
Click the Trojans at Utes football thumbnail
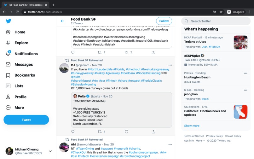tap(240, 42)
